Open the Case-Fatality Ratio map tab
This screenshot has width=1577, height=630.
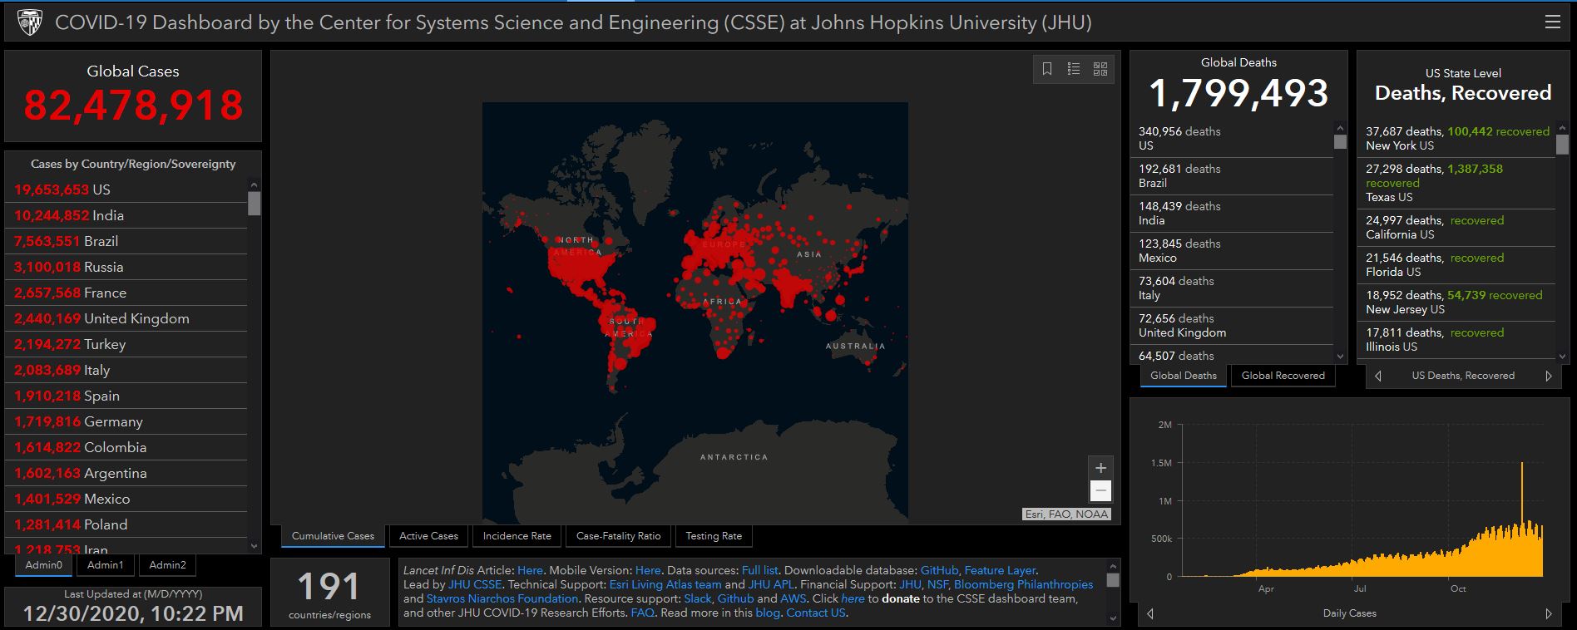tap(618, 536)
